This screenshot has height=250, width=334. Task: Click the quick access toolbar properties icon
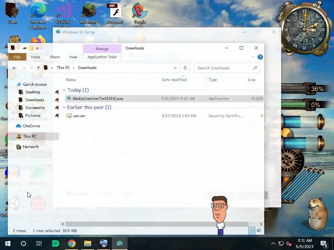point(24,48)
